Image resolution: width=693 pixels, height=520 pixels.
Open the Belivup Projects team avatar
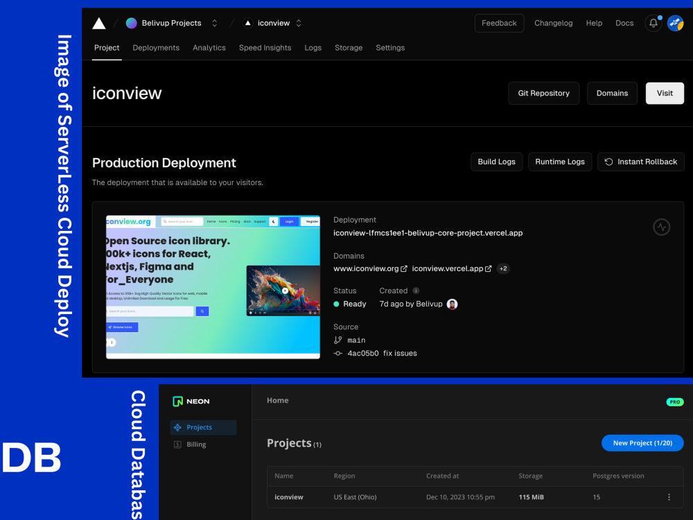[131, 23]
